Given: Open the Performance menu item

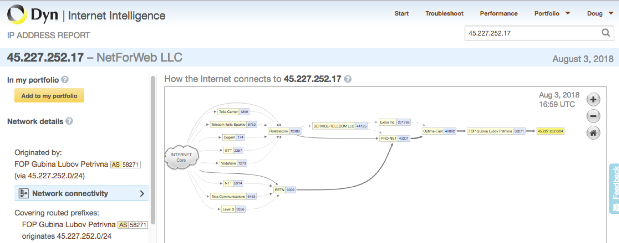Looking at the screenshot, I should (x=499, y=13).
